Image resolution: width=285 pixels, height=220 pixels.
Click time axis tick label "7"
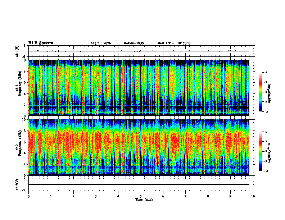[x=186, y=196]
